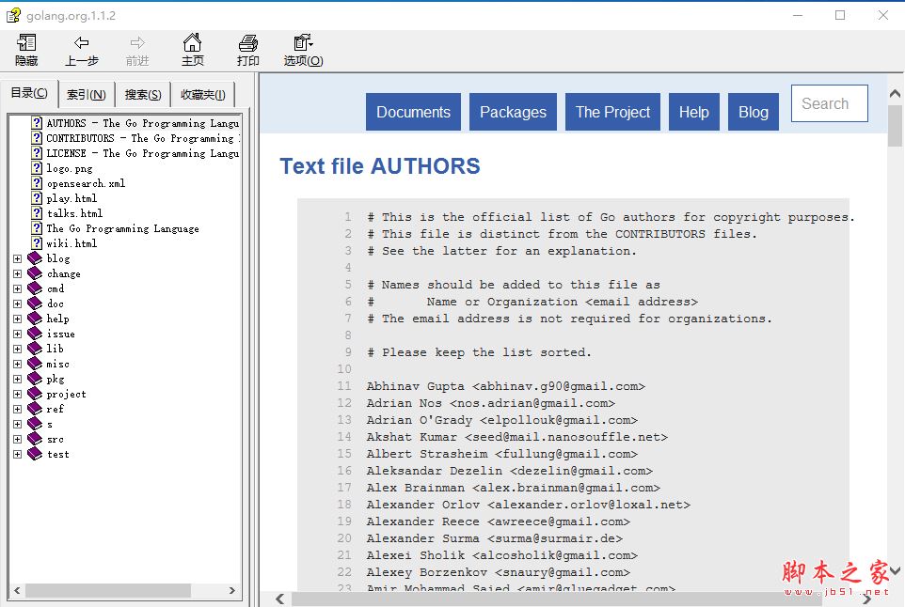Open the Packages navigation button
The width and height of the screenshot is (905, 607).
[513, 112]
